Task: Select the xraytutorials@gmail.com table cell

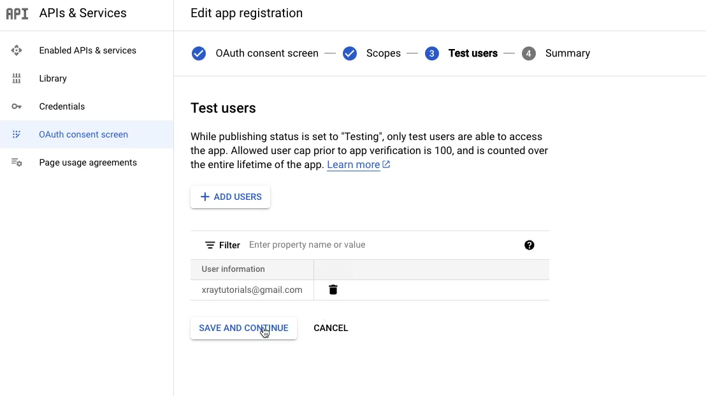Action: point(252,290)
